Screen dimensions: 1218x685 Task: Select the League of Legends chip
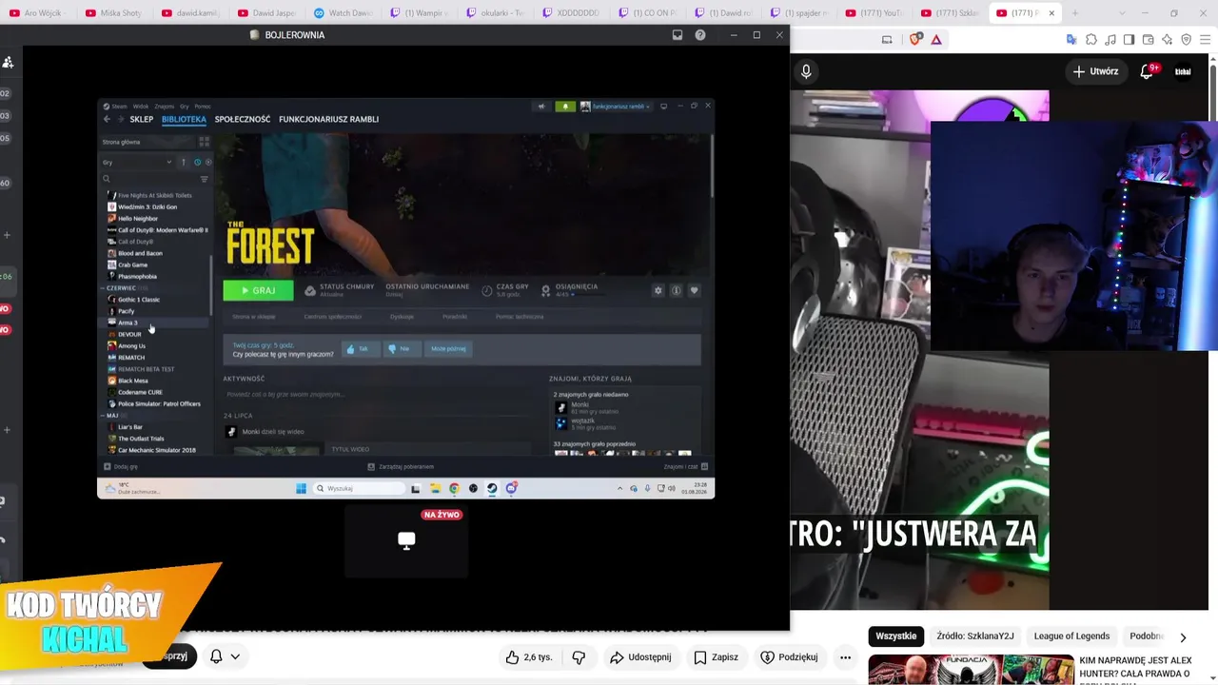point(1072,636)
